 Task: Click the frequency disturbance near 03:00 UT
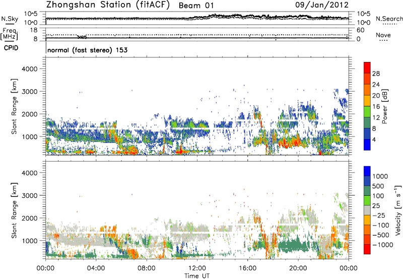(x=82, y=37)
